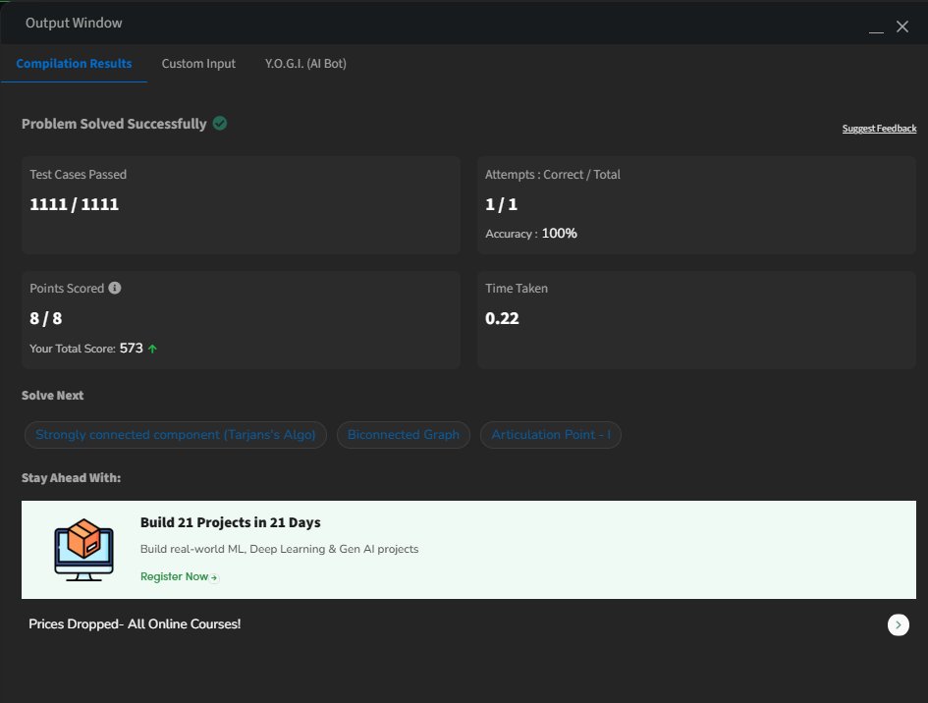Click the green up arrow near total score

(152, 349)
